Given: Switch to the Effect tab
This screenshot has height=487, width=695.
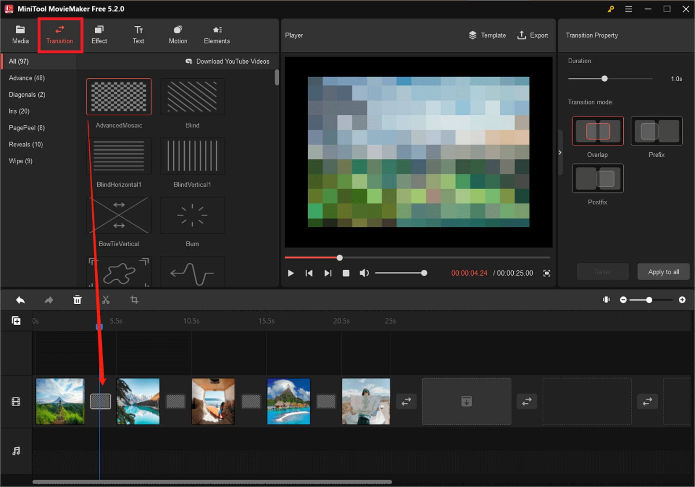Looking at the screenshot, I should coord(99,35).
